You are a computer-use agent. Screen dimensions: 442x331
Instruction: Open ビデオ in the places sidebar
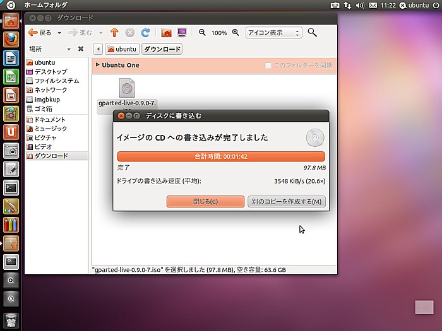pyautogui.click(x=56, y=147)
